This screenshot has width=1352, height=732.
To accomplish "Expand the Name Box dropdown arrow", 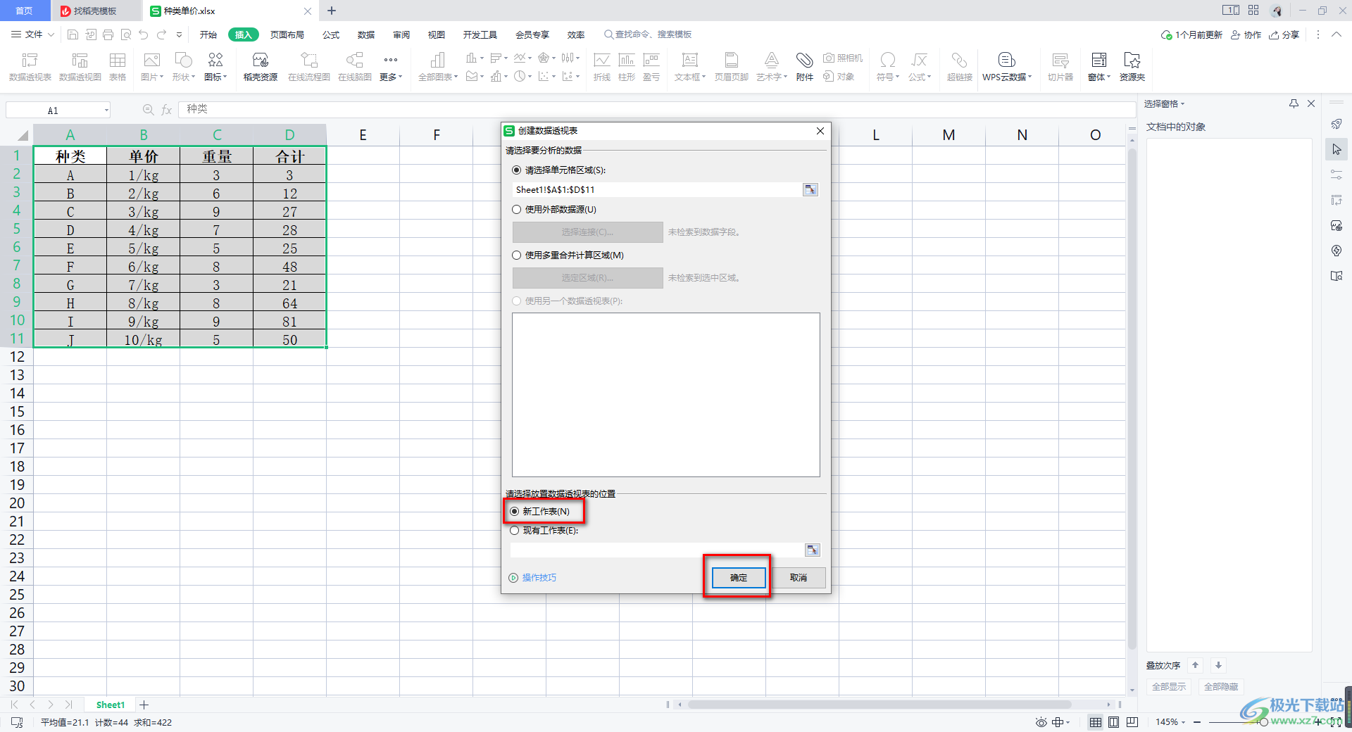I will point(106,110).
